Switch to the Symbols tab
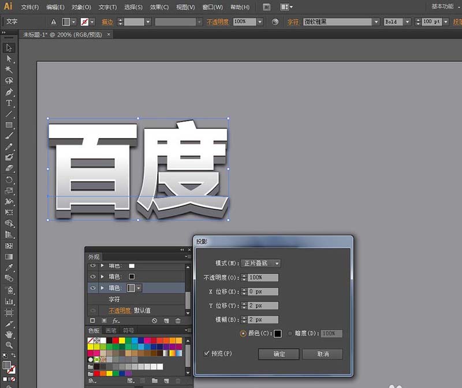 coord(128,330)
